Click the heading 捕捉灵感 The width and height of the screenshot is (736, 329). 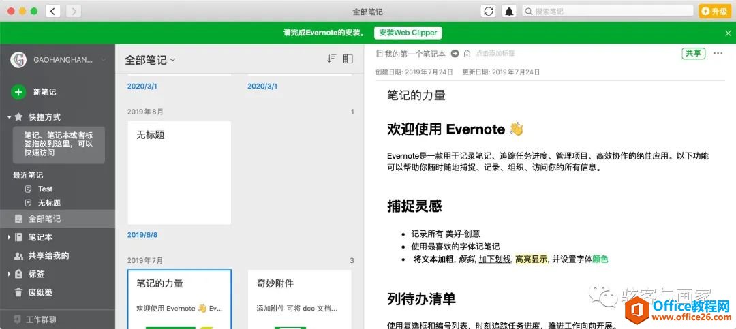(x=414, y=206)
